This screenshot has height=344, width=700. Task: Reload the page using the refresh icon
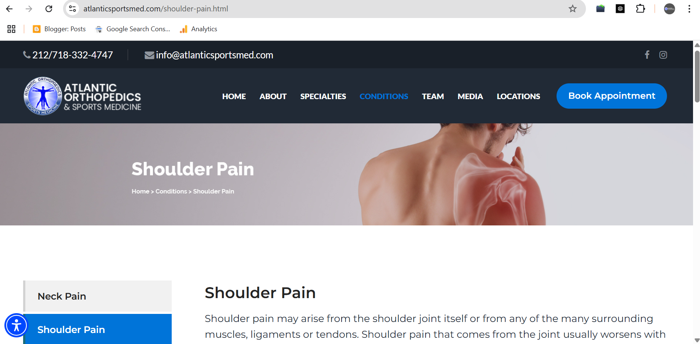click(x=49, y=9)
